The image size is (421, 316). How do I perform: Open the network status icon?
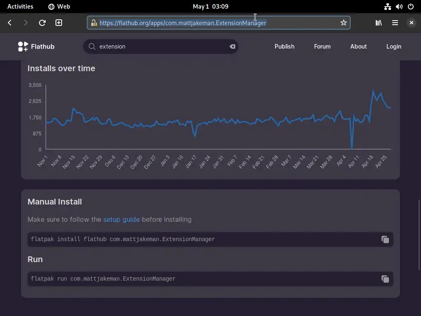[387, 7]
